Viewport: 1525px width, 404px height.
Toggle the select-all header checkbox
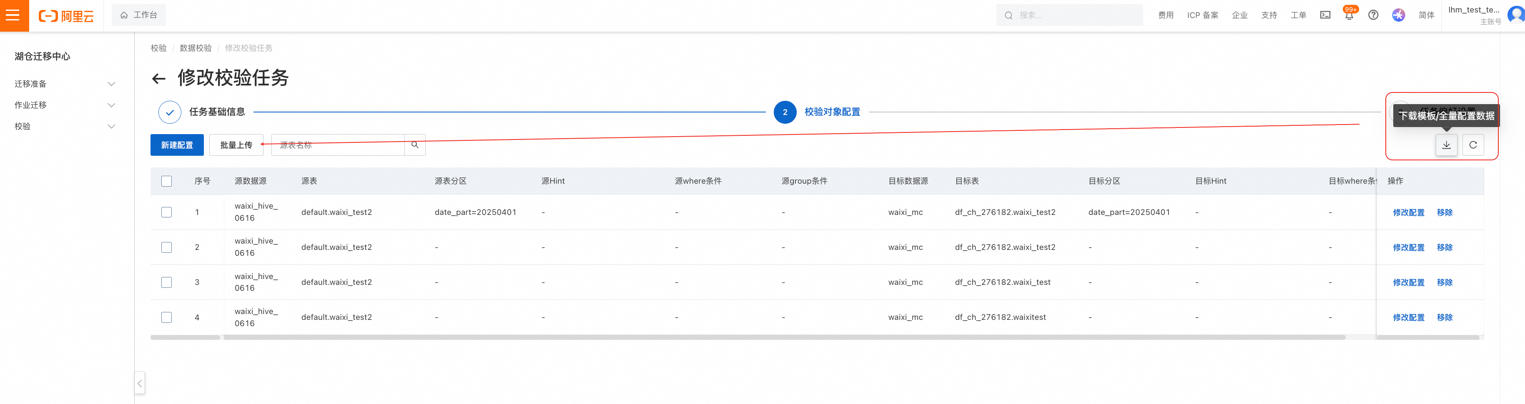(x=166, y=181)
